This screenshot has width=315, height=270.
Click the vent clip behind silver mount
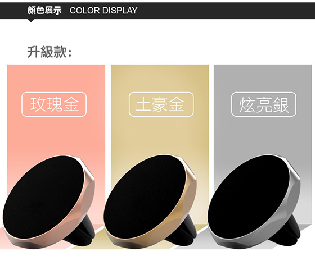tap(290, 231)
